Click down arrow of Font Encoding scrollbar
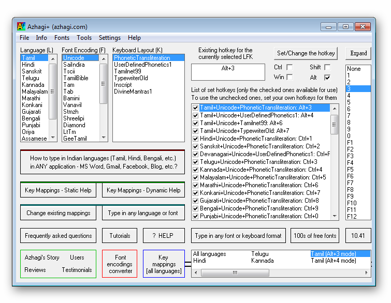The width and height of the screenshot is (391, 303). tap(104, 138)
